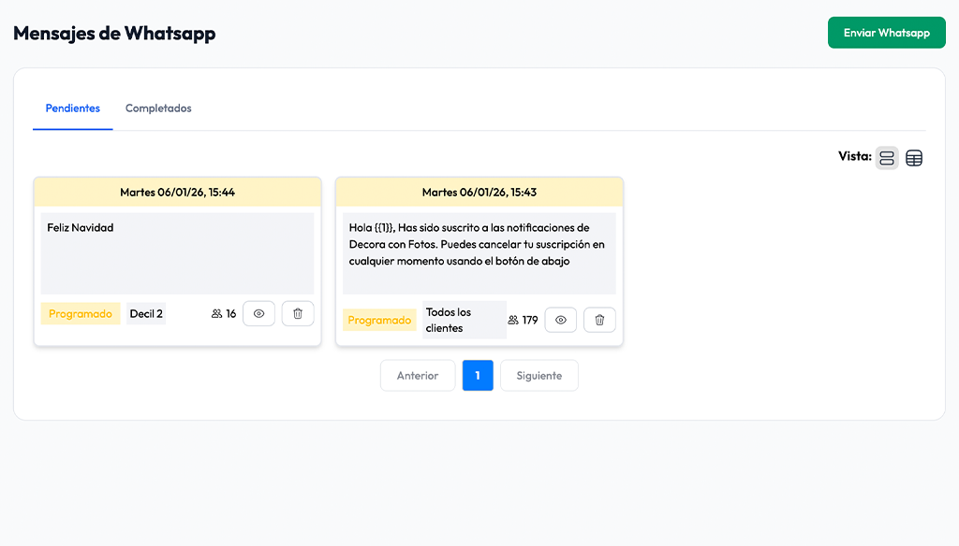The height and width of the screenshot is (546, 959).
Task: Click recipients icon showing 179 contacts
Action: click(513, 320)
